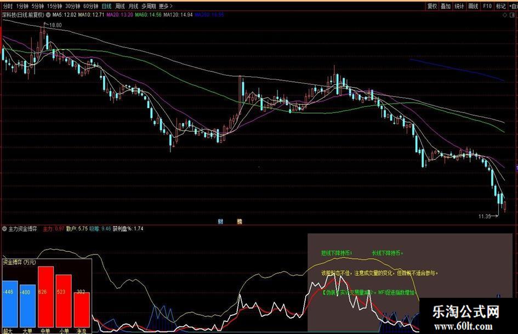The height and width of the screenshot is (334, 518).
Task: Click the blue 超大 bar showing -446
Action: 10,304
